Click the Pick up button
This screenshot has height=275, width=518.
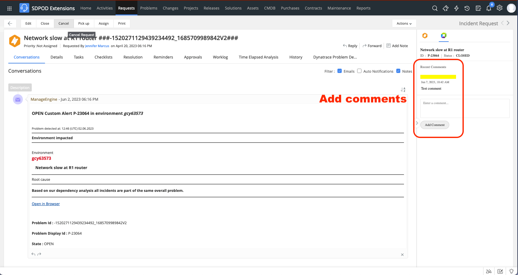coord(84,23)
